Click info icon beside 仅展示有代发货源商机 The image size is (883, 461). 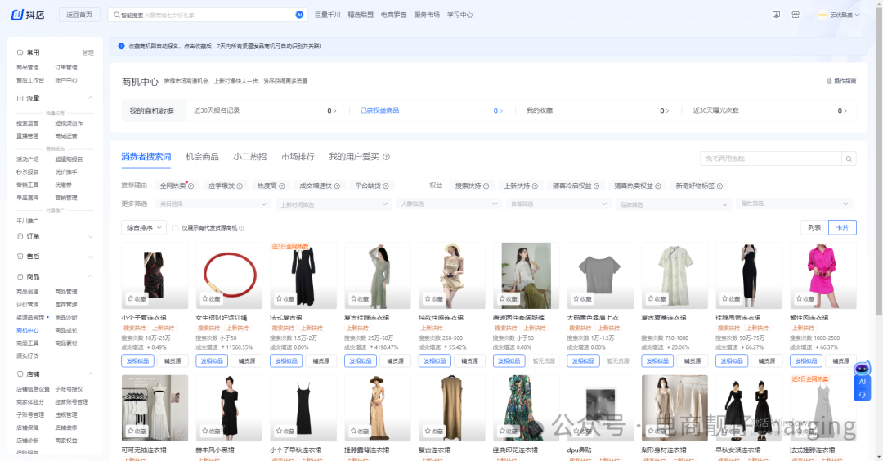[241, 228]
